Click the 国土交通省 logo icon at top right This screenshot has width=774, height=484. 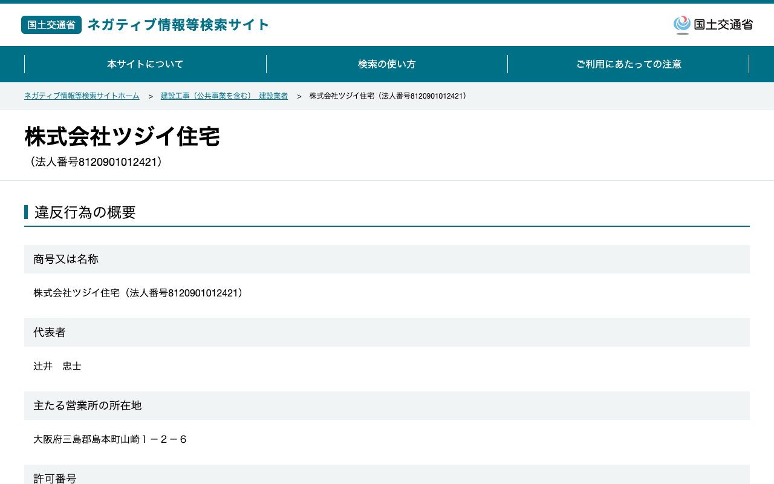pyautogui.click(x=713, y=25)
